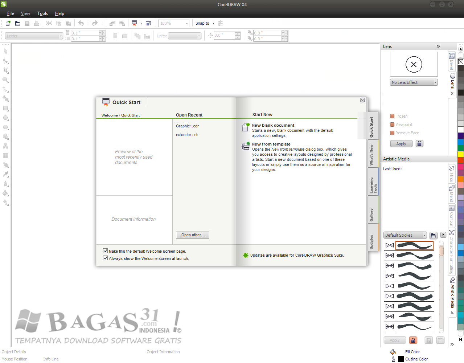
Task: Click the Open other... button
Action: [x=193, y=235]
